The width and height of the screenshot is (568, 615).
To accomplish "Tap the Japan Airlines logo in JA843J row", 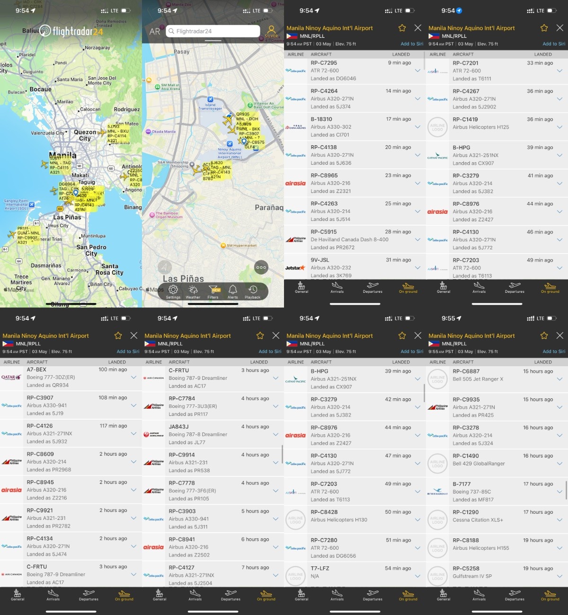I will click(x=153, y=435).
